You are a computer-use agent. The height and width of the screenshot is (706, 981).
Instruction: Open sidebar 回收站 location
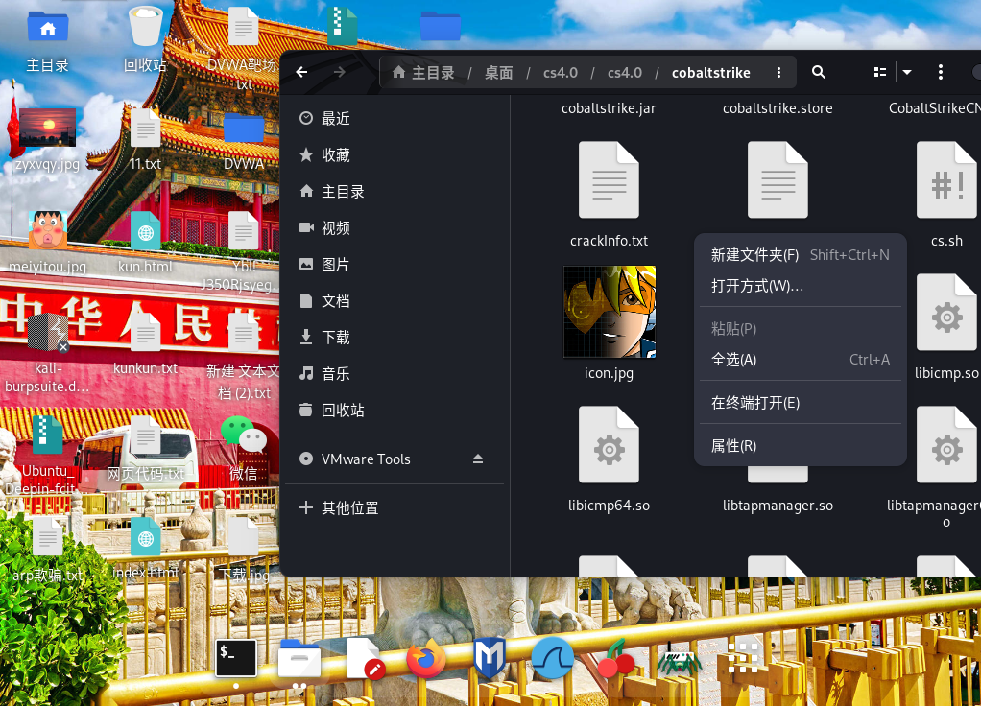point(395,411)
